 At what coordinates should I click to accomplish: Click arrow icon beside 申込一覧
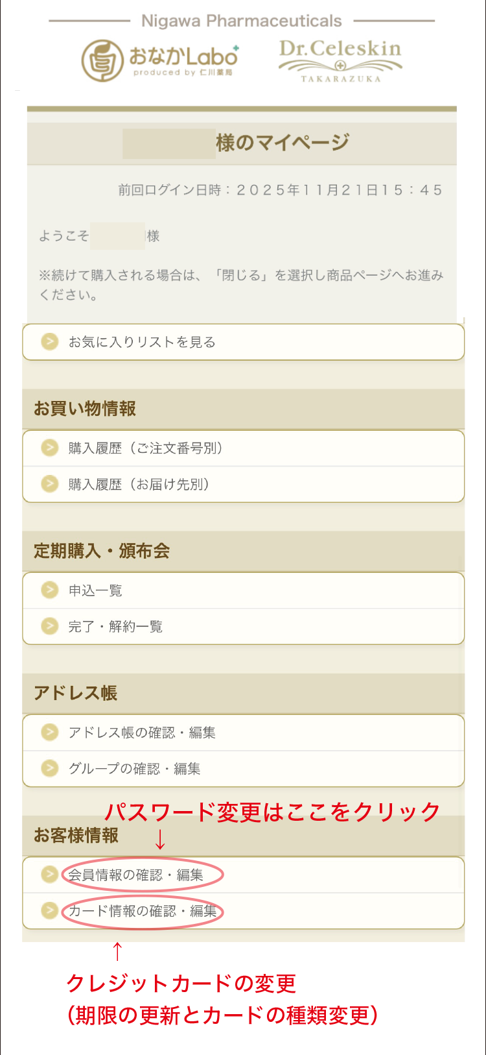click(50, 590)
